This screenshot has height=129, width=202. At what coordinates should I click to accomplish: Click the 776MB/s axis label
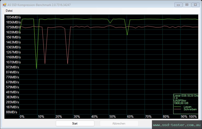click(x=12, y=77)
